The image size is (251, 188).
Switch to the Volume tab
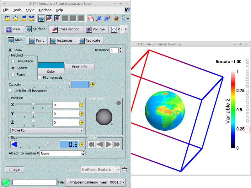(96, 29)
